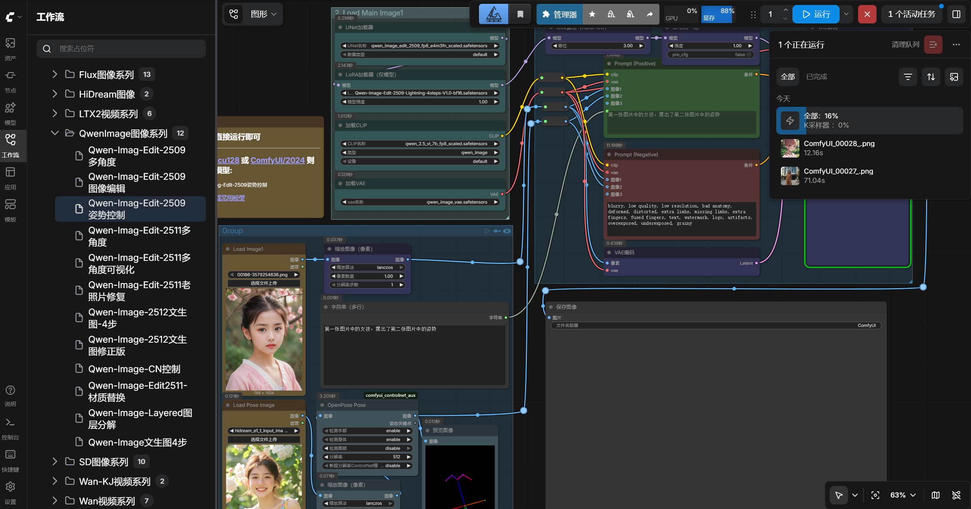Open the 资产 assets sidebar panel
Image resolution: width=971 pixels, height=509 pixels.
[x=10, y=48]
